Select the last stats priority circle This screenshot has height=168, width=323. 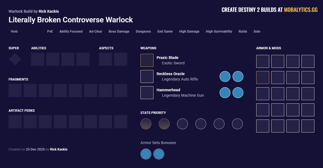point(237,124)
